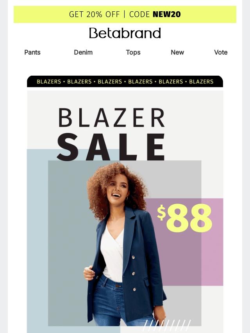Click the bold SALE headline text
250x333 pixels.
(x=111, y=147)
